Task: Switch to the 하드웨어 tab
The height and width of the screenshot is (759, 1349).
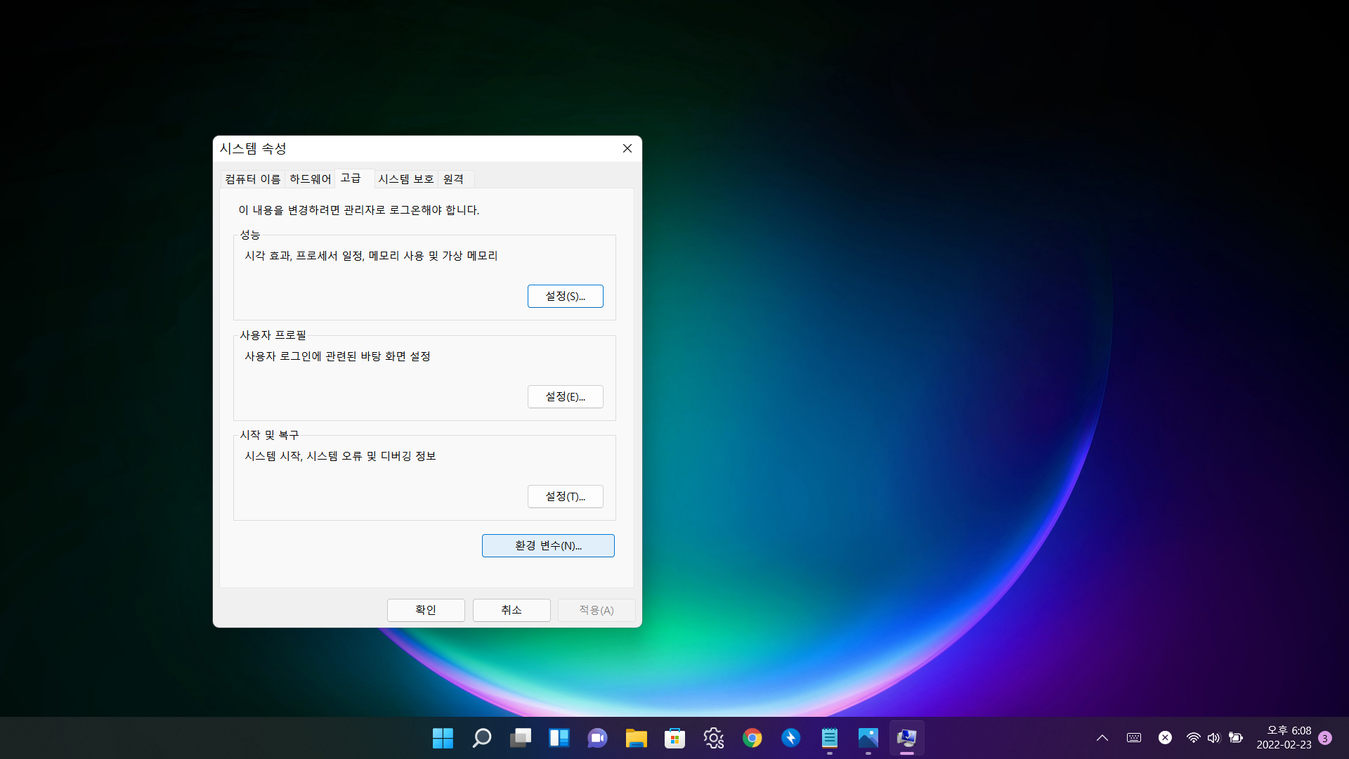Action: tap(310, 179)
